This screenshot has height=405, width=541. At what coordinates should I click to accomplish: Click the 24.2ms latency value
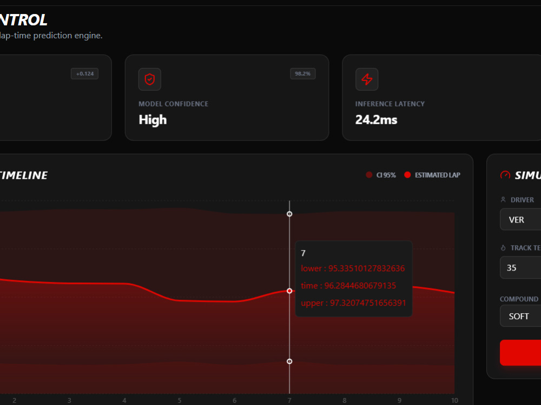tap(377, 120)
